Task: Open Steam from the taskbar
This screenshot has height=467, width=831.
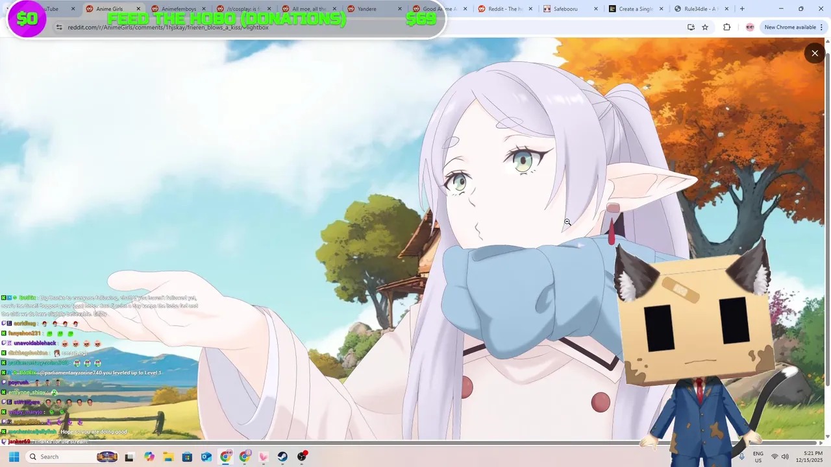Action: [282, 457]
